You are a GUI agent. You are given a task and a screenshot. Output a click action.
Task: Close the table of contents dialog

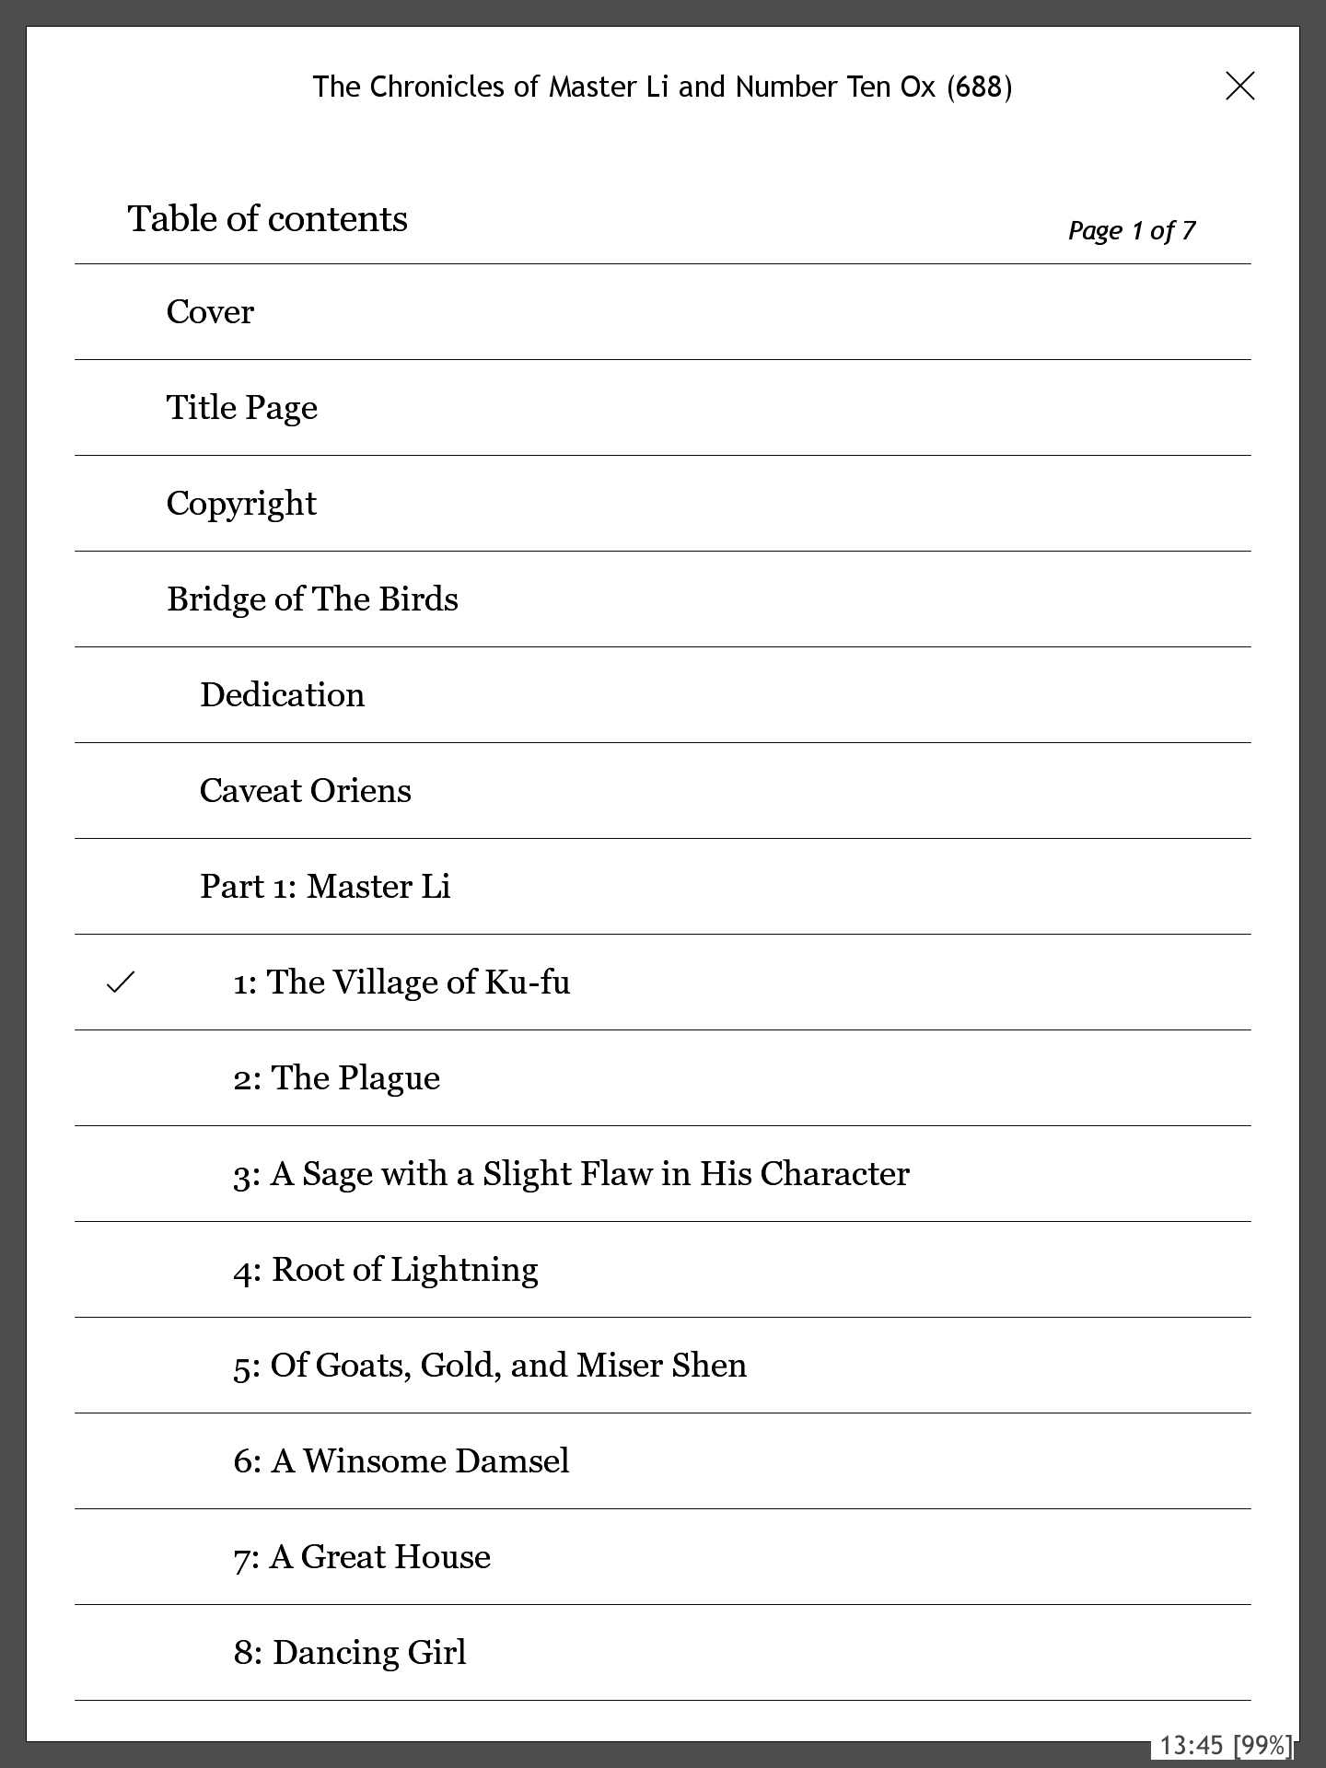click(1240, 87)
